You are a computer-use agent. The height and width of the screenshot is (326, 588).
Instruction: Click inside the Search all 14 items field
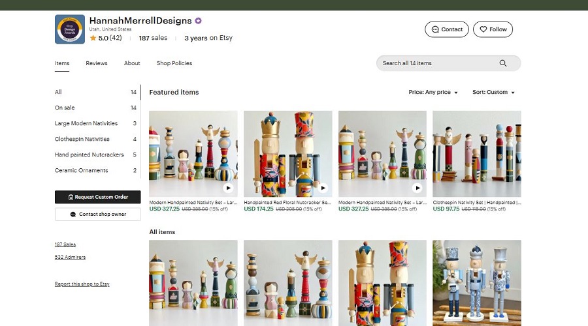pos(434,63)
